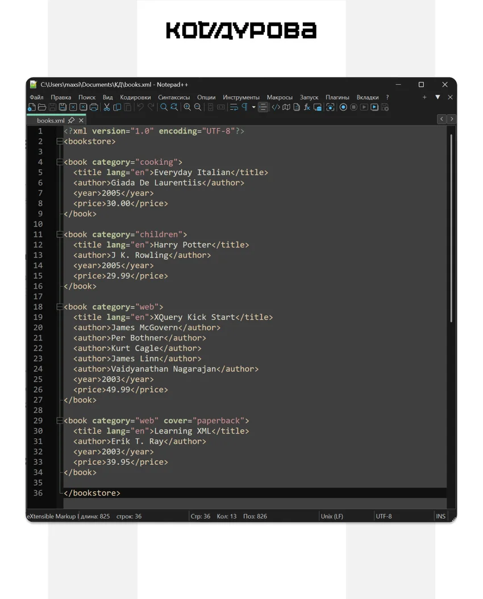Open the Folder as Workspace icon
Viewport: 483px width, 599px height.
click(x=317, y=107)
